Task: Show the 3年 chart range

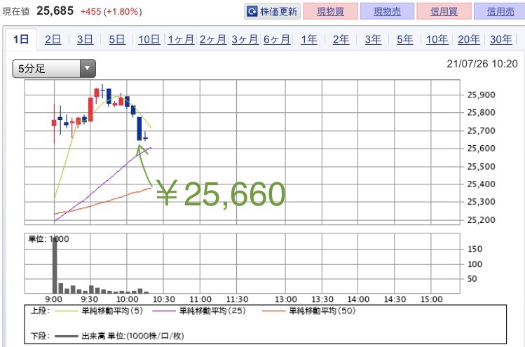Action: click(x=373, y=39)
